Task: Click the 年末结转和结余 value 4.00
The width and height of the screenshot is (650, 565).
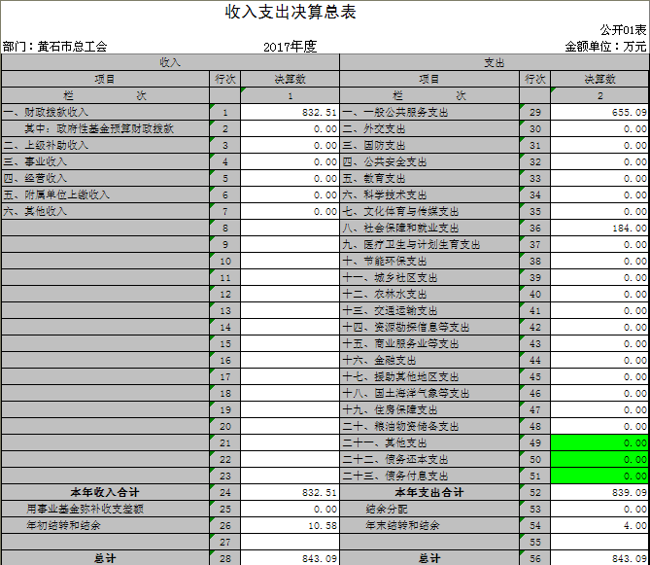Action: click(599, 526)
